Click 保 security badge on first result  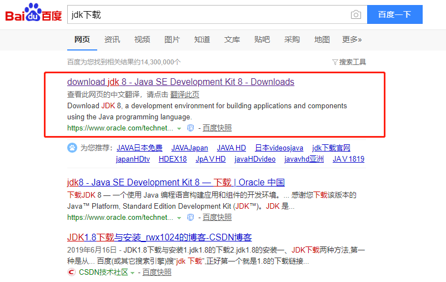[x=191, y=128]
